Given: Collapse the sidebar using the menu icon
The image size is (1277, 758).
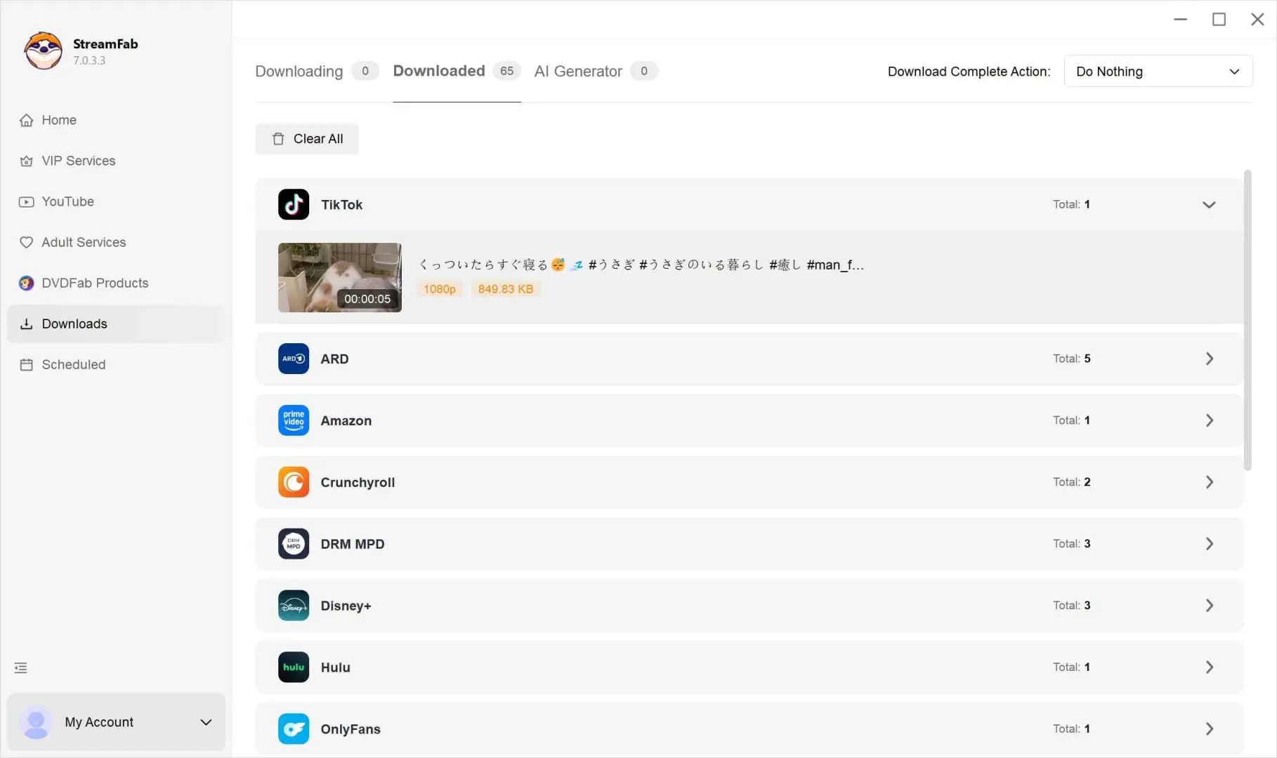Looking at the screenshot, I should pyautogui.click(x=21, y=668).
